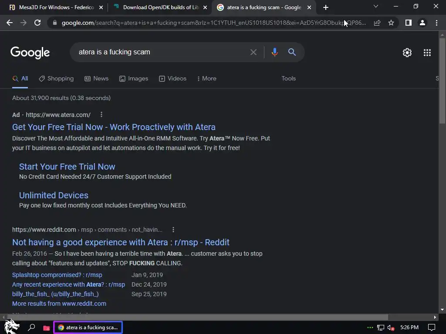The width and height of the screenshot is (446, 334).
Task: Clear the Google search query
Action: tap(253, 52)
